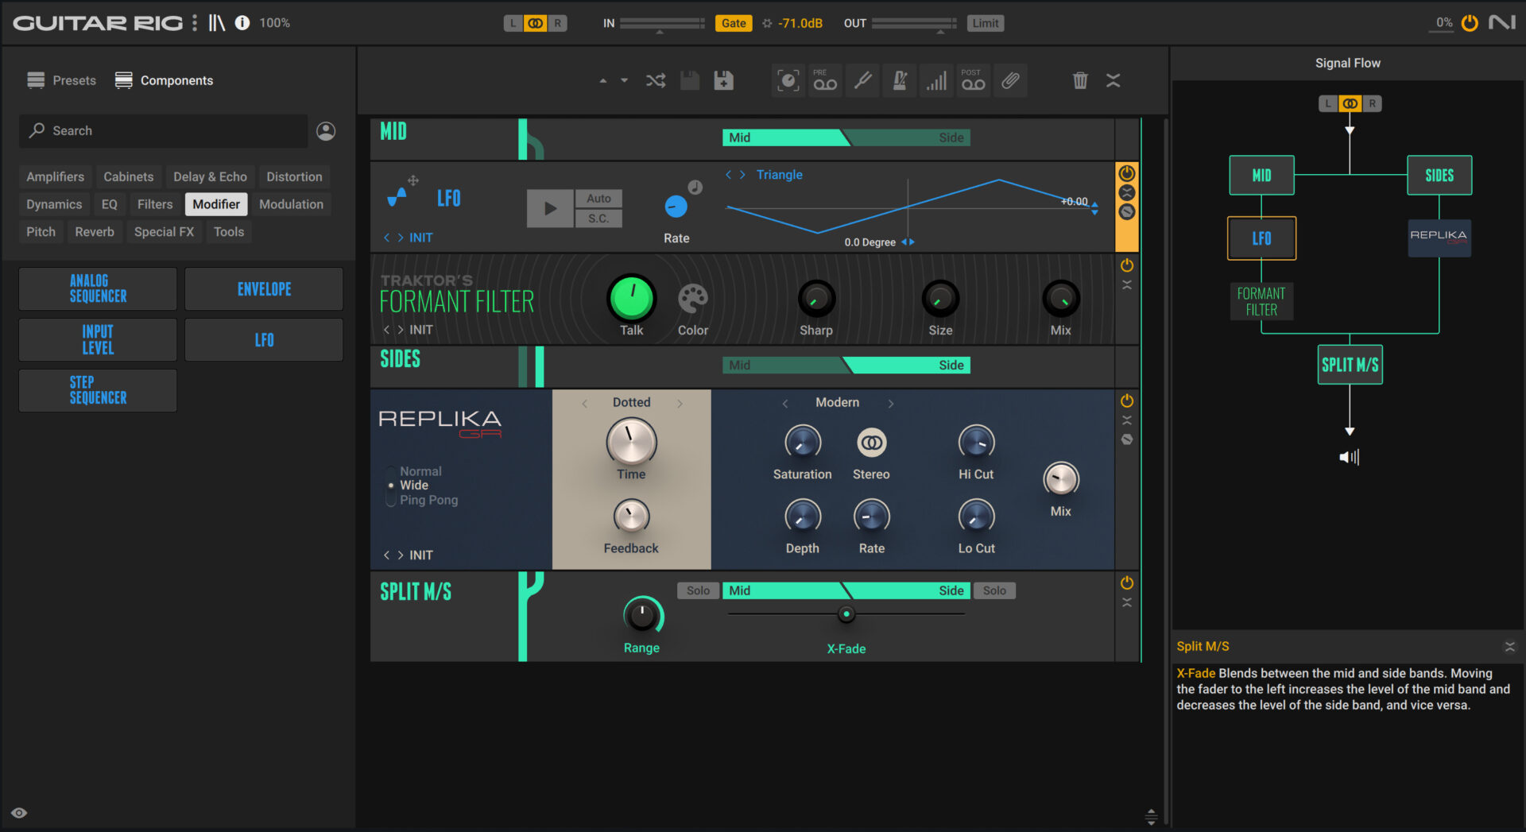1526x832 pixels.
Task: Select the Replika node in Signal Flow
Action: tap(1439, 238)
